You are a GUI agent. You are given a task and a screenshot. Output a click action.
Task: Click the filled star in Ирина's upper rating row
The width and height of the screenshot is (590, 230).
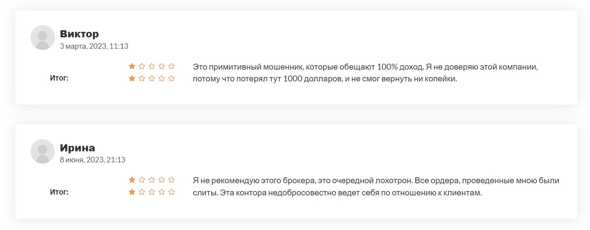(x=132, y=180)
